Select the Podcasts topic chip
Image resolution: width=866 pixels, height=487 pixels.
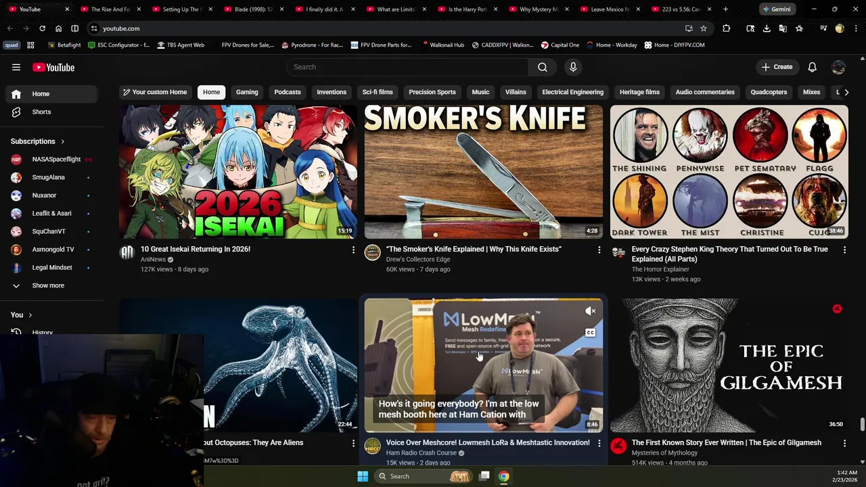tap(288, 92)
